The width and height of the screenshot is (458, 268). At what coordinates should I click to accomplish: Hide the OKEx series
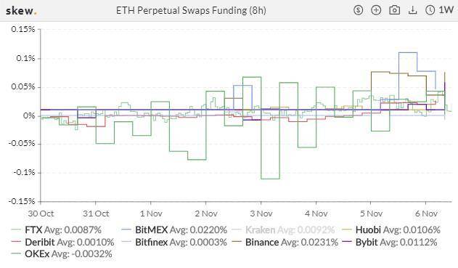(x=62, y=253)
